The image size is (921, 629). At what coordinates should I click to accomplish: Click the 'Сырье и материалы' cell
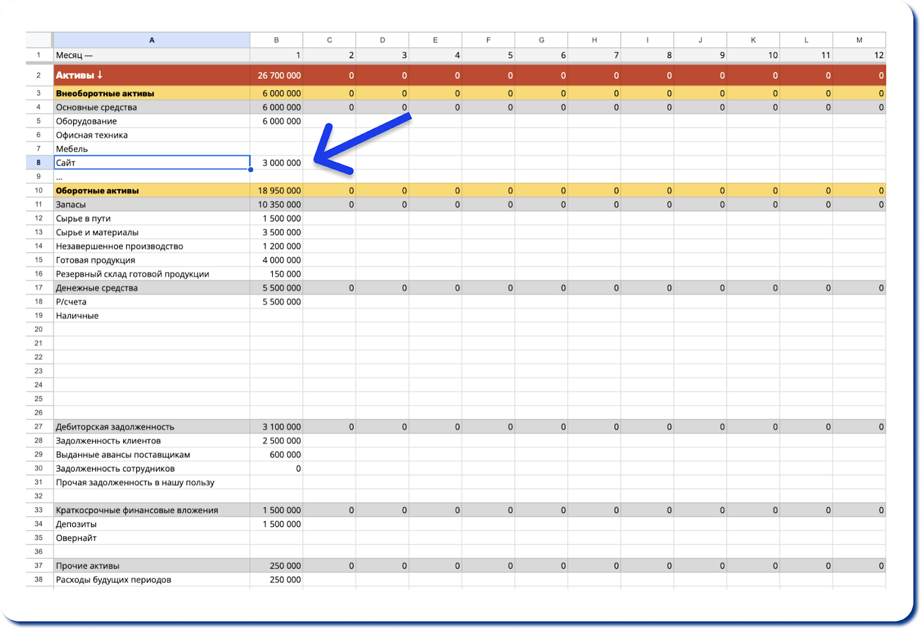coord(152,232)
